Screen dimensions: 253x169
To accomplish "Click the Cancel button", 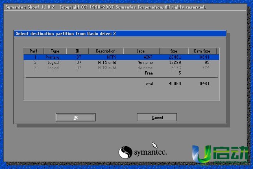I will point(157,117).
